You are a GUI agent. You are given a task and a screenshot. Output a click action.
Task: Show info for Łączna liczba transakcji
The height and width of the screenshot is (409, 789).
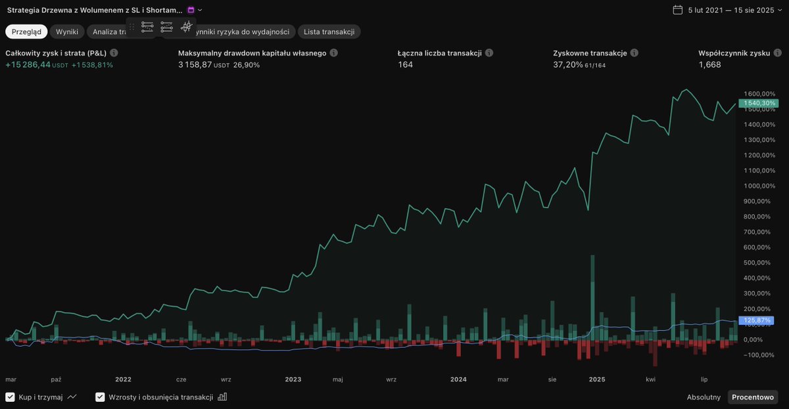[489, 53]
